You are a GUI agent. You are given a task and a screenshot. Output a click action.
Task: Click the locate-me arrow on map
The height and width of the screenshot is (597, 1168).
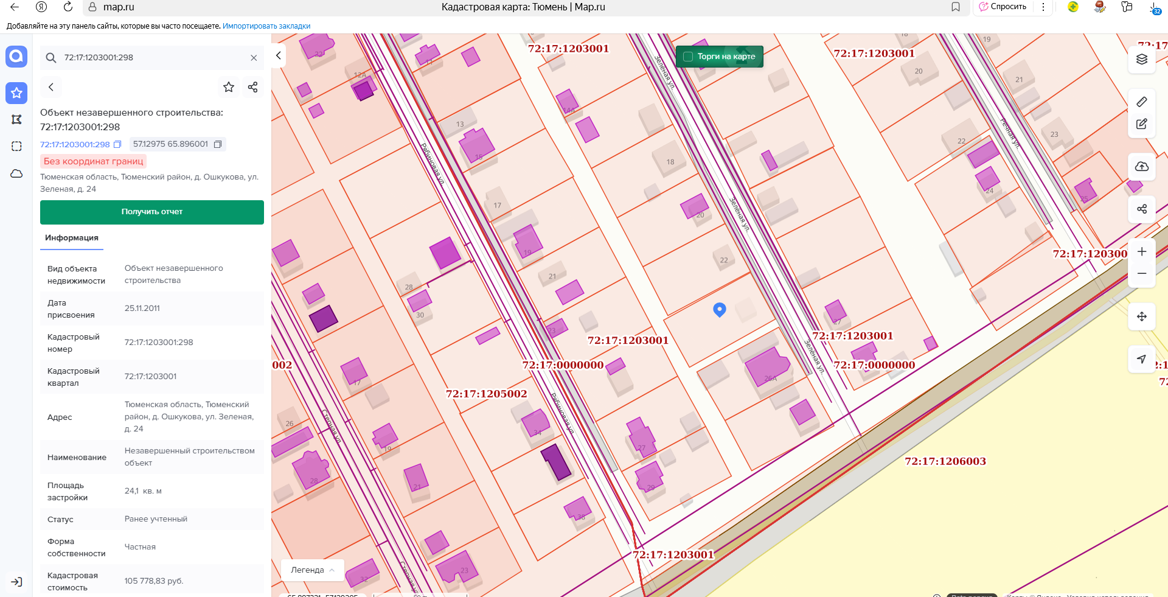pyautogui.click(x=1141, y=359)
